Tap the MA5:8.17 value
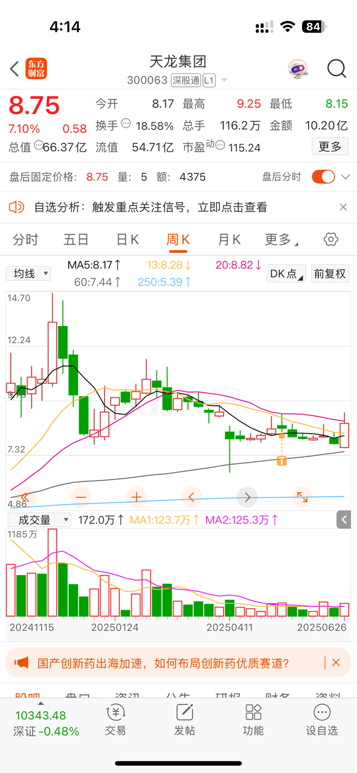357x773 pixels. click(x=94, y=265)
